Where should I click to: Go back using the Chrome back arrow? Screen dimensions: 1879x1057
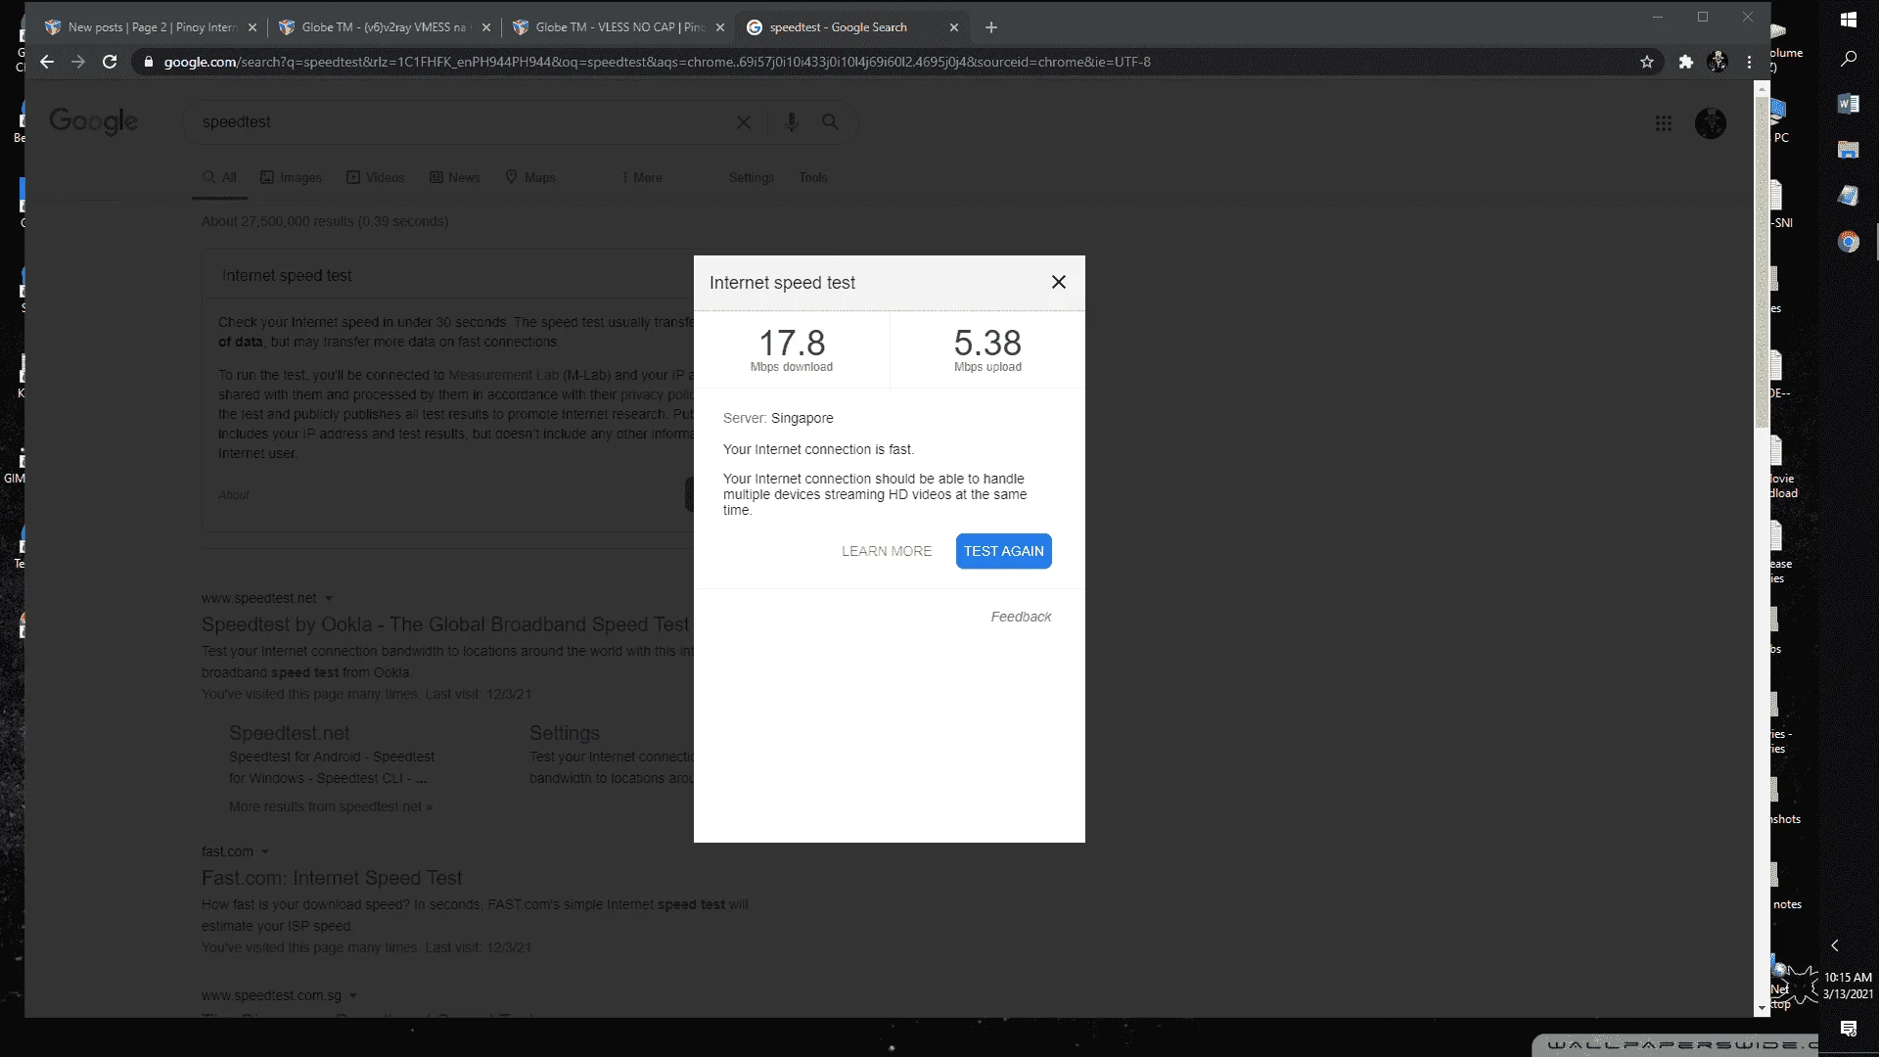(x=47, y=62)
